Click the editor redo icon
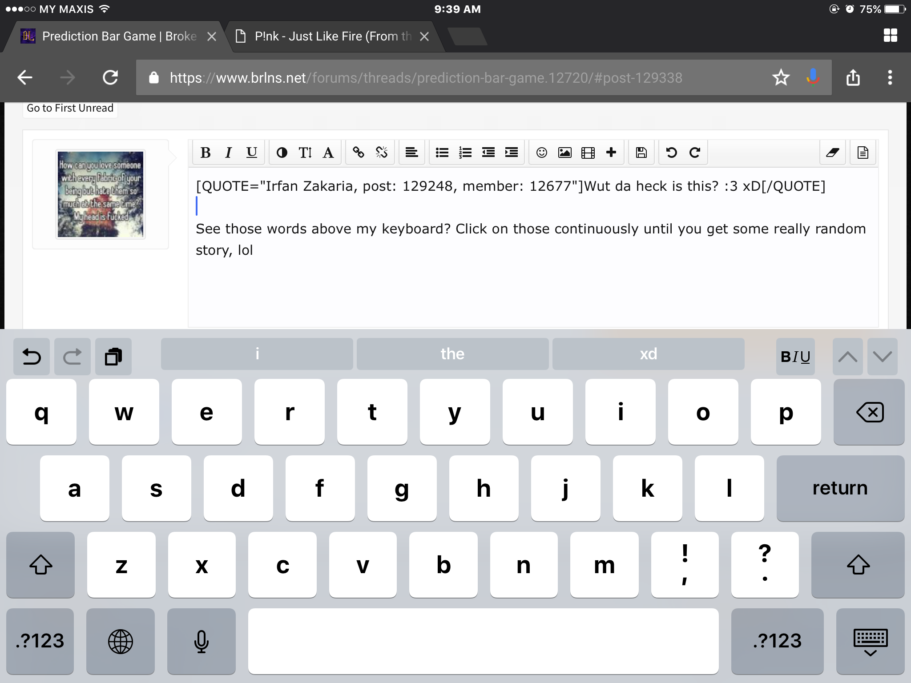 (695, 153)
